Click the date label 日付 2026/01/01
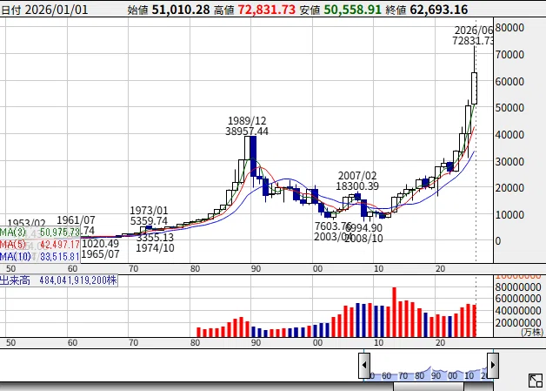This screenshot has width=546, height=391. (x=44, y=10)
